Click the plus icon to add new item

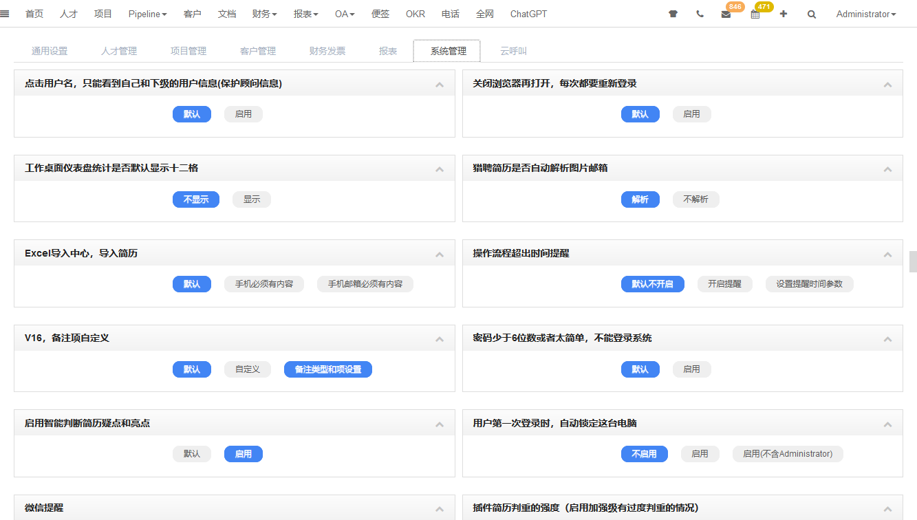pos(783,13)
